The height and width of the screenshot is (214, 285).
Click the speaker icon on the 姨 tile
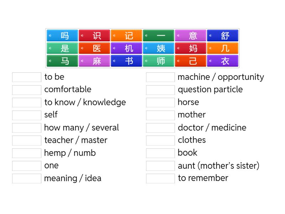146,48
